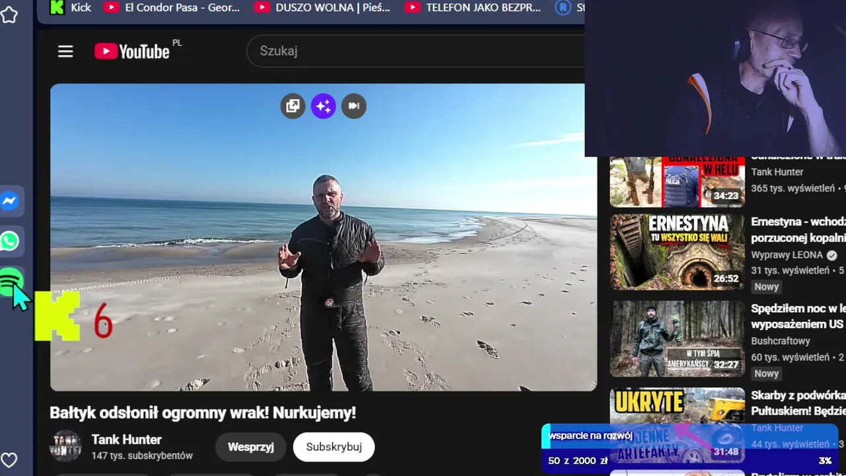Click the 147 tys. subskrybentów text
Viewport: 846px width, 476px height.
coord(142,456)
